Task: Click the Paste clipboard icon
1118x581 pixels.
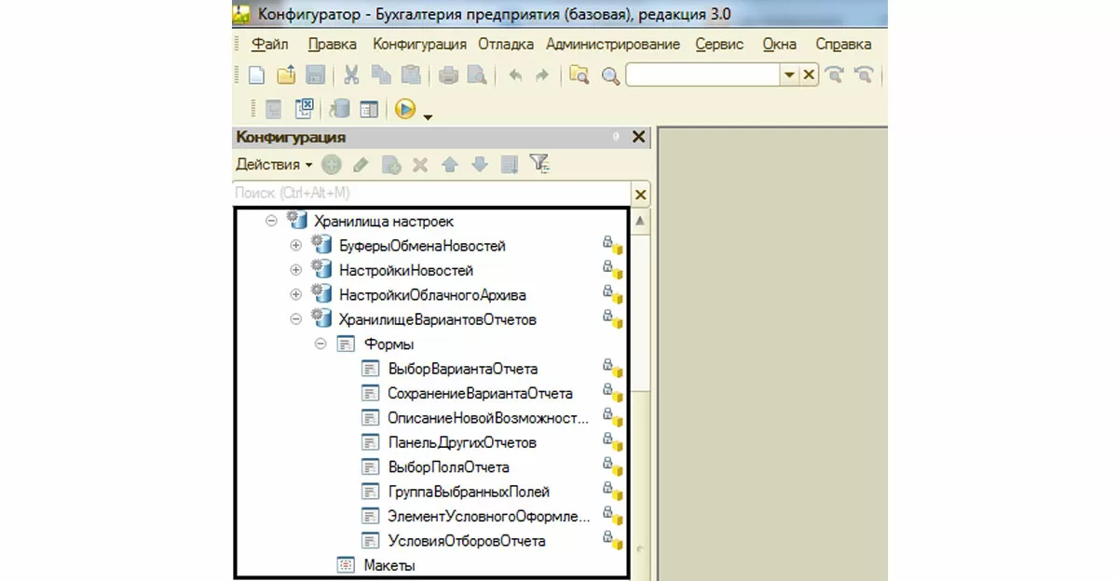Action: click(410, 75)
